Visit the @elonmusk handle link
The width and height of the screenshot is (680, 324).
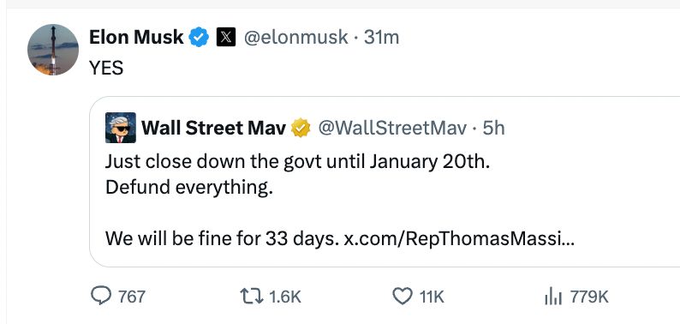[x=296, y=38]
